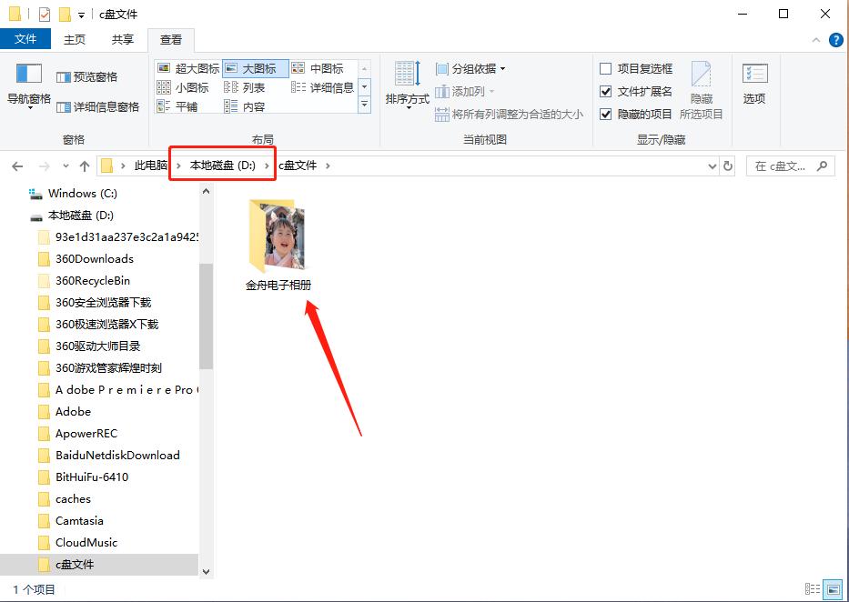Open the address bar breadcrumb dropdown arrow
The height and width of the screenshot is (602, 849).
(712, 166)
